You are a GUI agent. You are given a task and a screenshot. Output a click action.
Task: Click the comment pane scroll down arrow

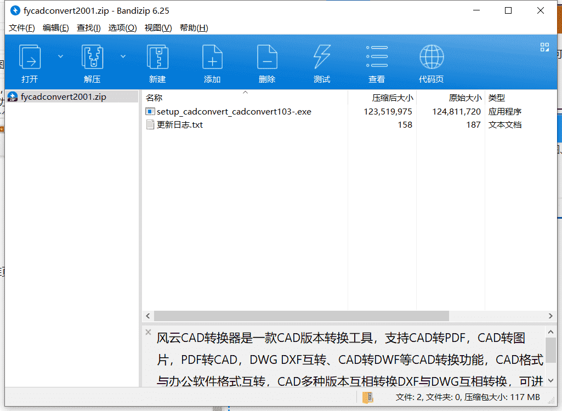tap(550, 380)
